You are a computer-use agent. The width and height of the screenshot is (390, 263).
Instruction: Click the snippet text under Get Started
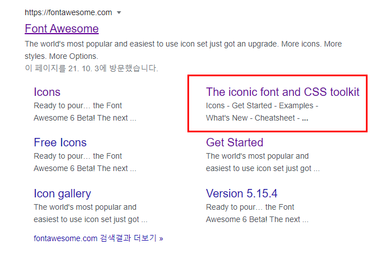[263, 162]
